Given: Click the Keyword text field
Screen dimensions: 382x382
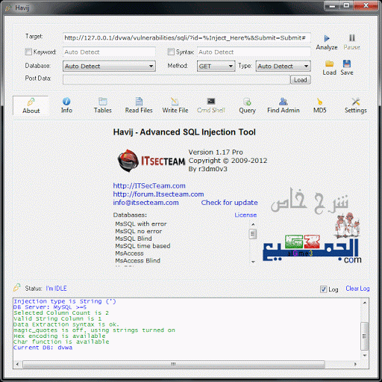Looking at the screenshot, I should click(109, 52).
